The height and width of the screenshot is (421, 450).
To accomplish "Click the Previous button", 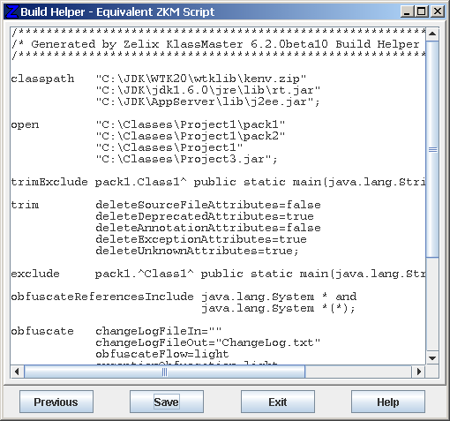I will [x=56, y=402].
